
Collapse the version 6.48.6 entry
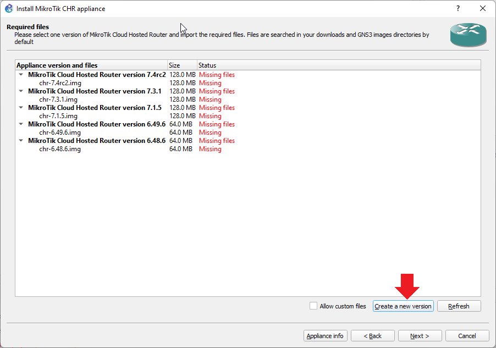(20, 140)
